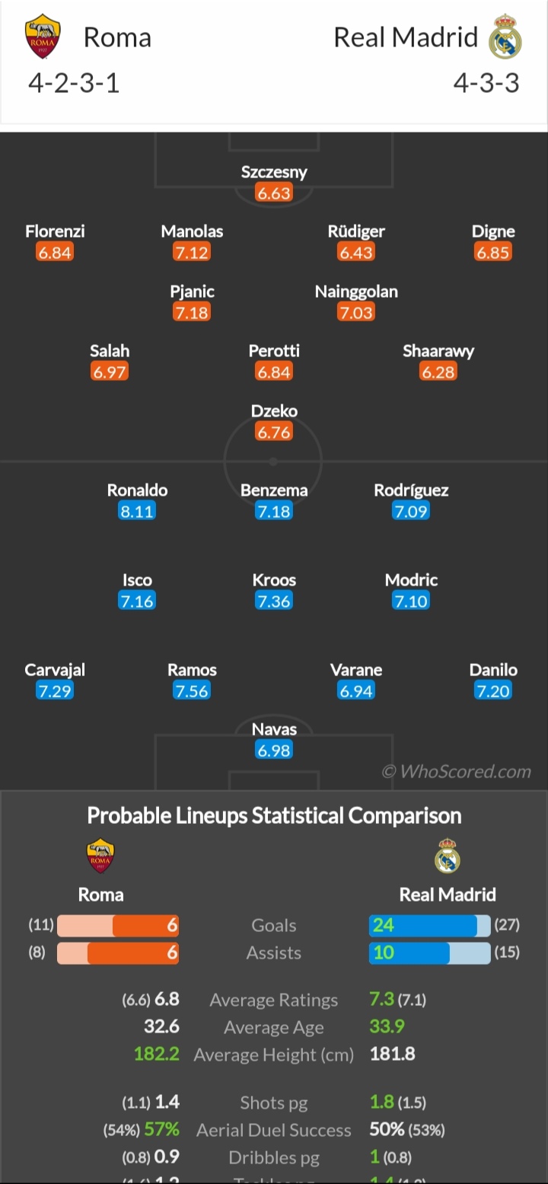548x1184 pixels.
Task: Select Kroos's 7.36 rating badge
Action: point(274,601)
